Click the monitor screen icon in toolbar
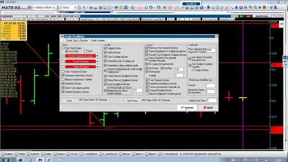Screen dimensions: 288x162 click(x=105, y=8)
